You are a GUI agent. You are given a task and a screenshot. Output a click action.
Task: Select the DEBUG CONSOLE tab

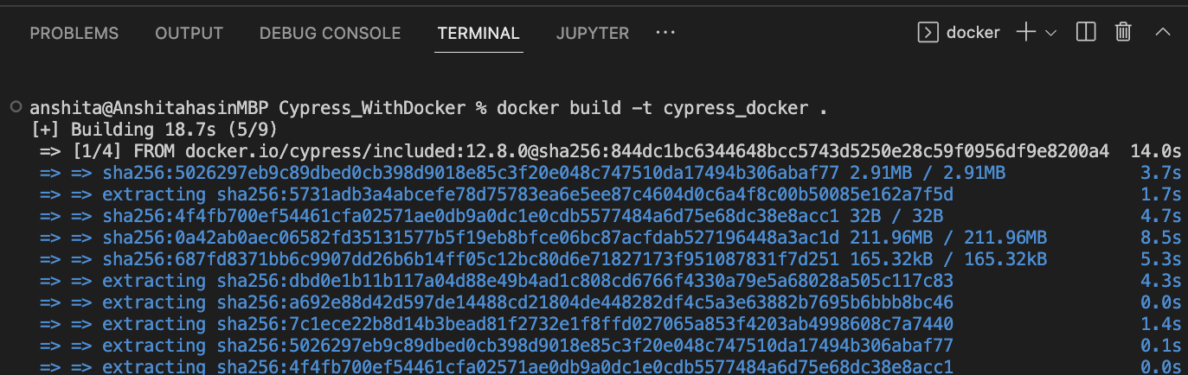click(330, 34)
